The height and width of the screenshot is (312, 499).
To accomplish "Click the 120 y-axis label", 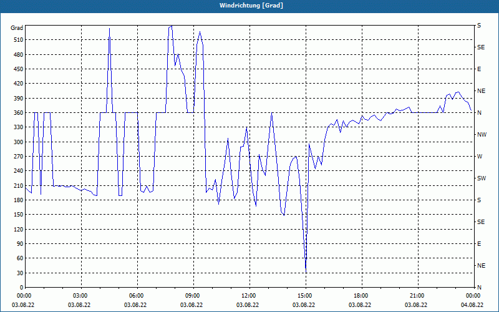I will coord(18,229).
